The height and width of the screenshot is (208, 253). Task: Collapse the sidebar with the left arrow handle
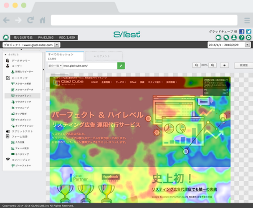43,70
